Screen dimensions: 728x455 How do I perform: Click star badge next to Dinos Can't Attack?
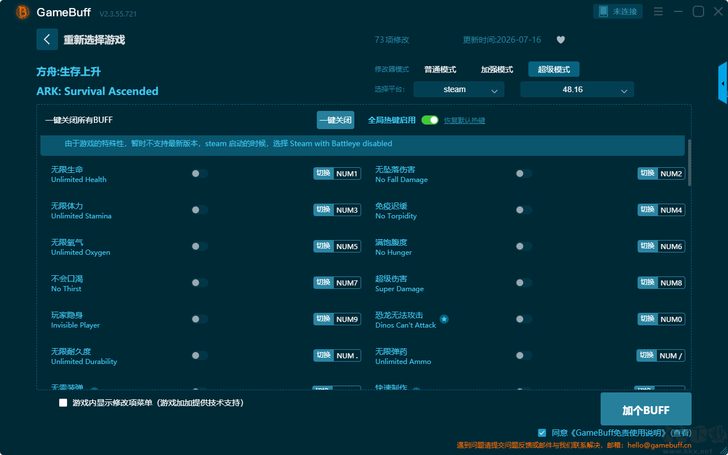(444, 319)
